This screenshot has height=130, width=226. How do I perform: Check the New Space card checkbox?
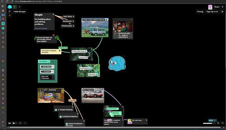(53, 66)
